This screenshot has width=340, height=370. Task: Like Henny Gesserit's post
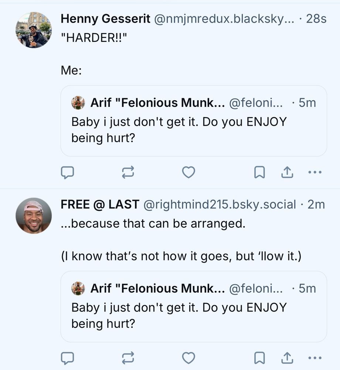189,172
